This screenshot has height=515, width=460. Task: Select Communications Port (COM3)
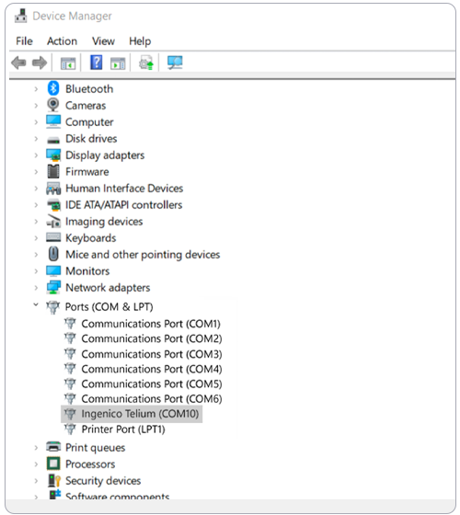152,354
